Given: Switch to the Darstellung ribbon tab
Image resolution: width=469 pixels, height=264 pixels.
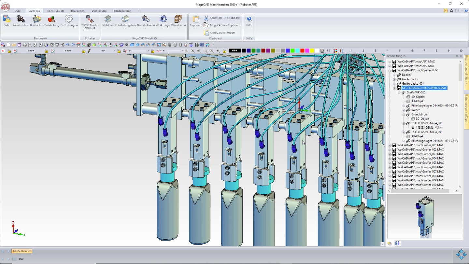Looking at the screenshot, I should pyautogui.click(x=99, y=11).
